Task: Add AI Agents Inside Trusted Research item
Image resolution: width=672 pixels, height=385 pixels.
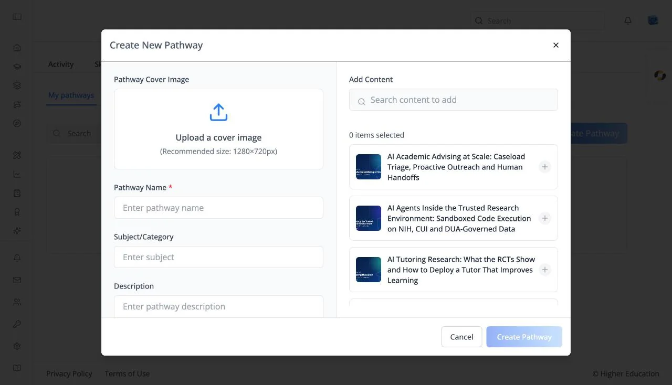Action: (x=545, y=218)
